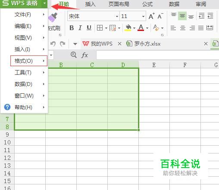This screenshot has height=190, width=219.
Task: Open the 帮助(H) menu
Action: click(x=24, y=107)
